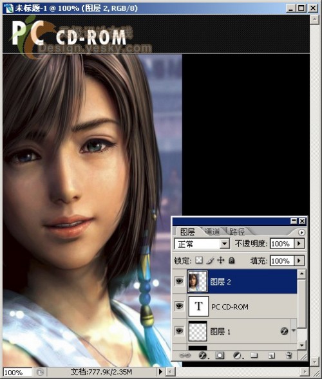Click layers panel scroll up arrow
The width and height of the screenshot is (322, 379).
(x=301, y=274)
